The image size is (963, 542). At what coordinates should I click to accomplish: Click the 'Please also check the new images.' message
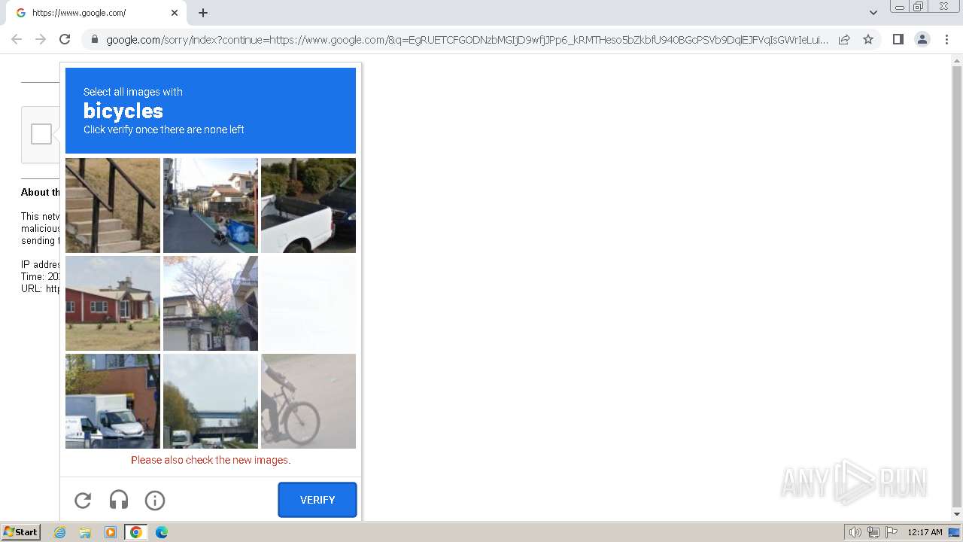211,460
